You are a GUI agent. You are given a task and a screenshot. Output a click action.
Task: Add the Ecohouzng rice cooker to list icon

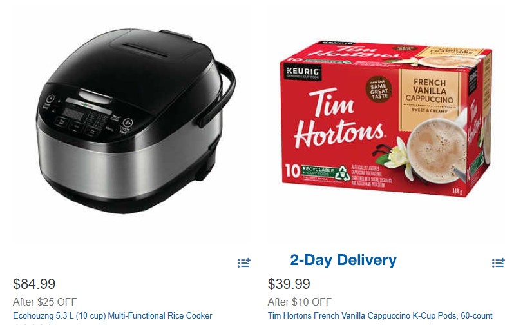(x=243, y=262)
